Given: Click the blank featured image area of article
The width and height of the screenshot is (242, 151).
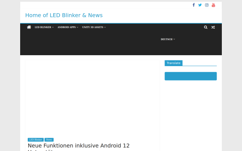Looking at the screenshot, I should coord(92,98).
